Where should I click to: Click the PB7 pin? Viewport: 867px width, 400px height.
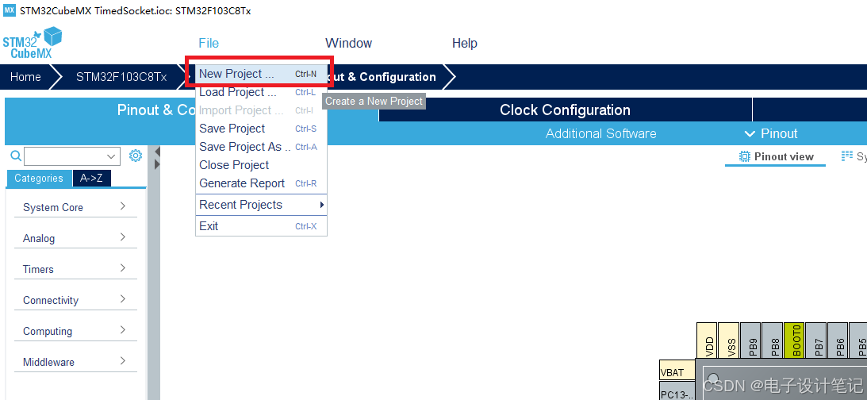(816, 340)
